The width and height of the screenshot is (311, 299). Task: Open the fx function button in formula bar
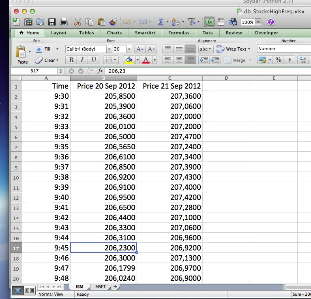[x=101, y=71]
